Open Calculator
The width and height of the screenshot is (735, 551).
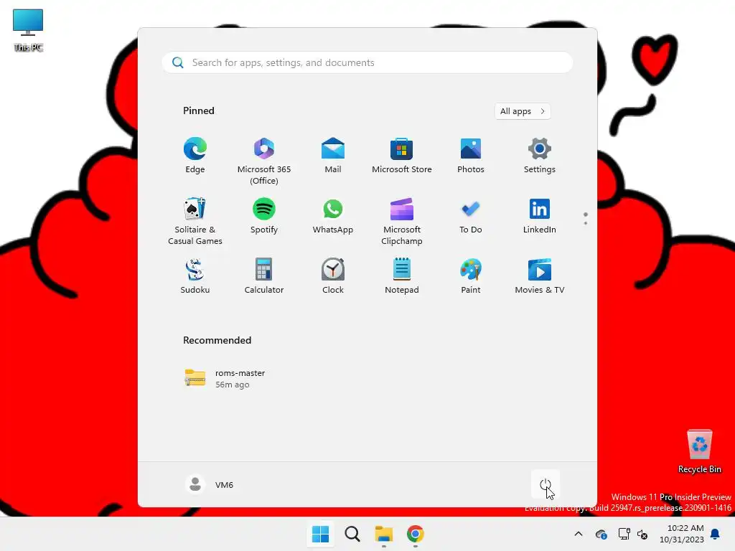point(264,276)
